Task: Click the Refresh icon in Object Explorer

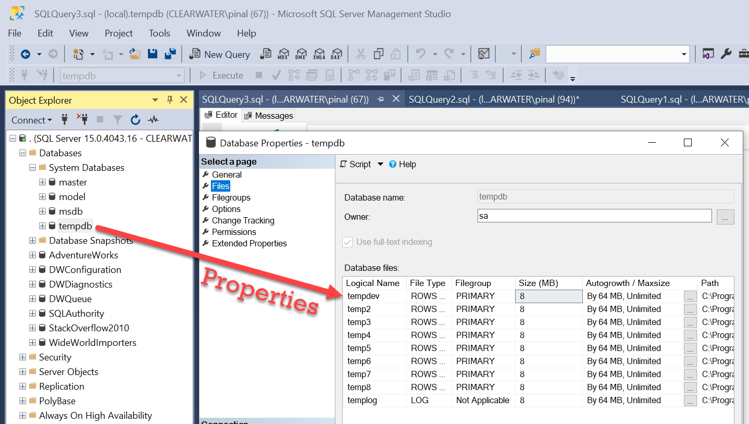Action: (x=135, y=120)
